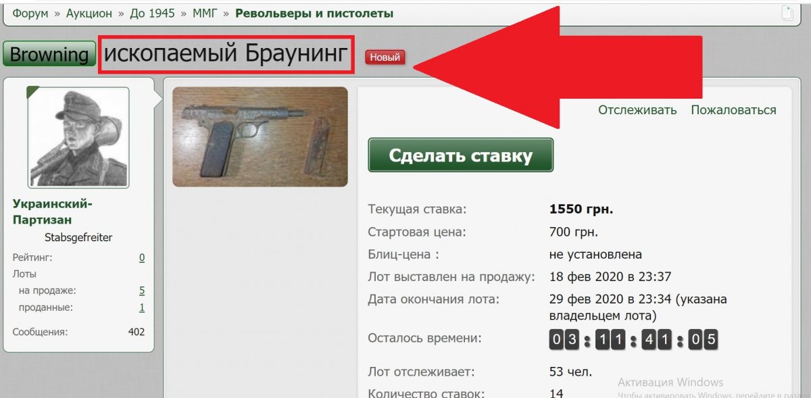Viewport: 811px width, 398px height.
Task: Click the green Browning prefix tag
Action: coord(49,54)
